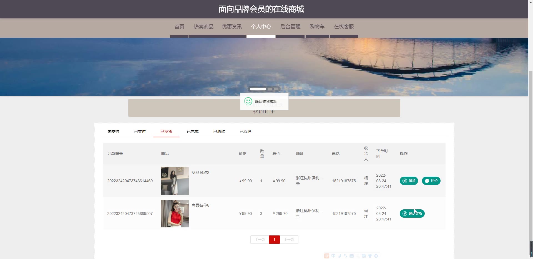Click order number 202232420473743889507
The image size is (533, 259).
pos(130,214)
